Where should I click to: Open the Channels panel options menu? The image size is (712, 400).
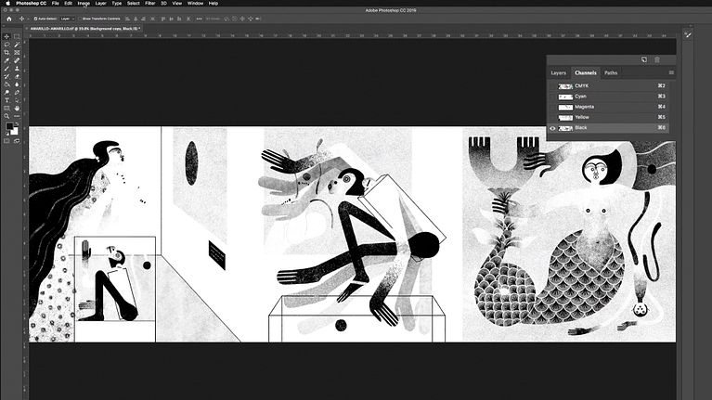pyautogui.click(x=671, y=72)
